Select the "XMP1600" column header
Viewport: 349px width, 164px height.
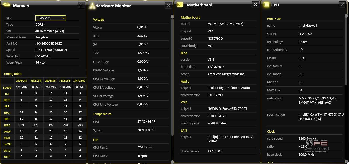[x=79, y=81]
